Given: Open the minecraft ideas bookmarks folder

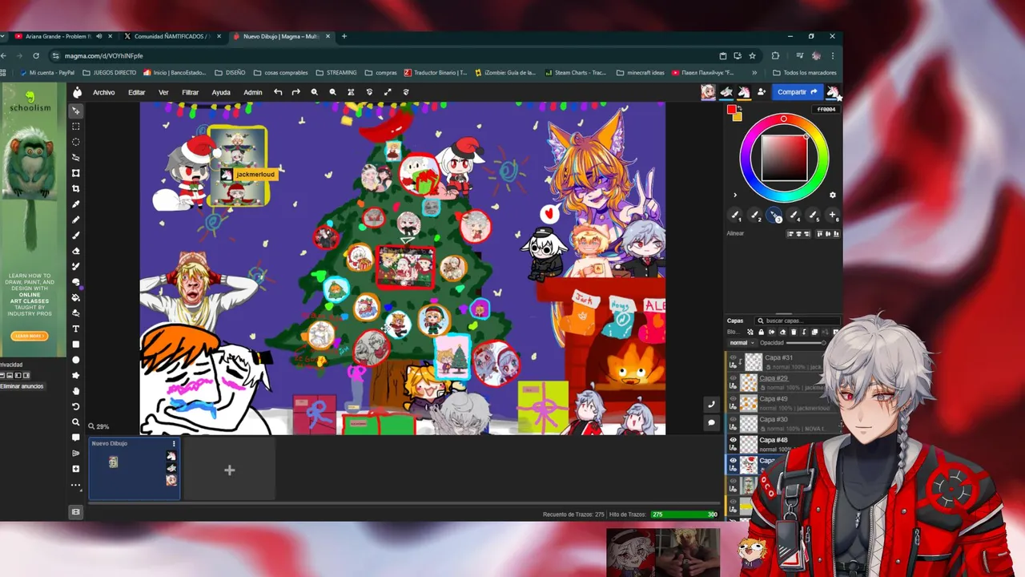Looking at the screenshot, I should point(640,73).
